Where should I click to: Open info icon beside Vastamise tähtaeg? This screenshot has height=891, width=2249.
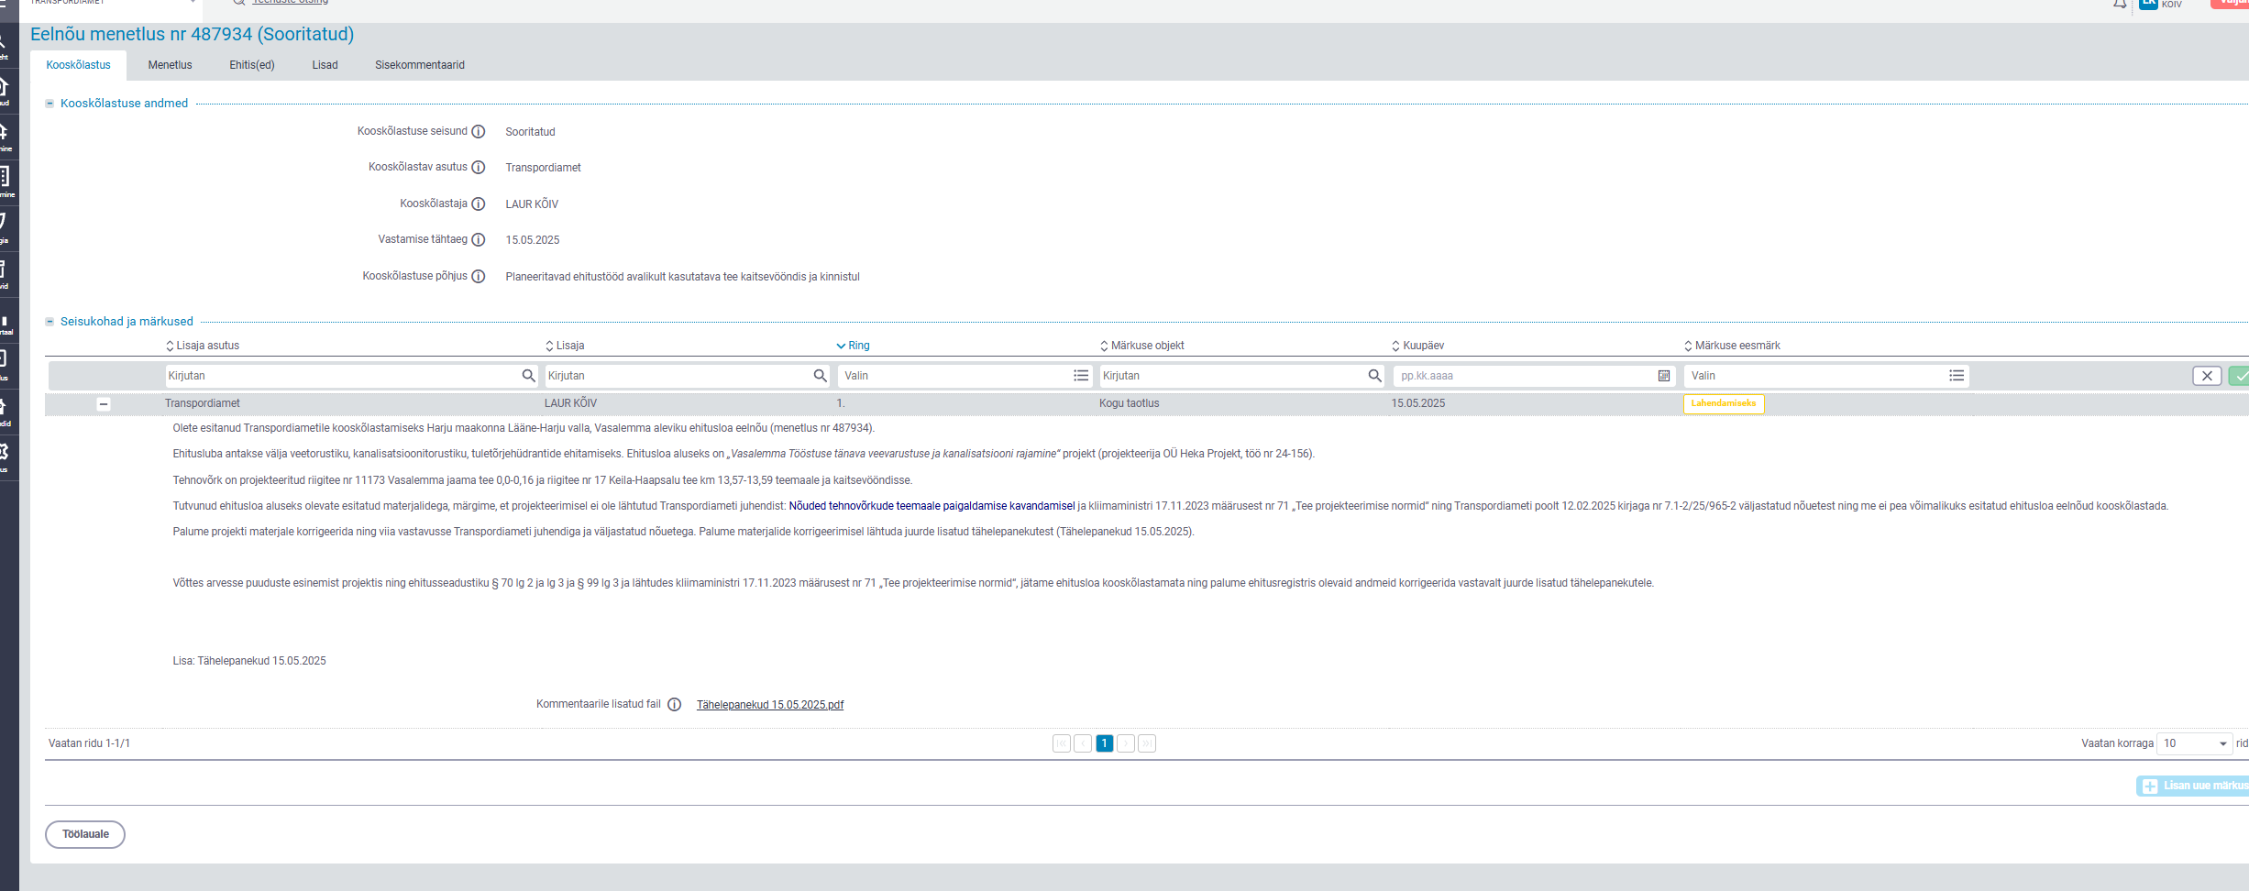(x=478, y=240)
